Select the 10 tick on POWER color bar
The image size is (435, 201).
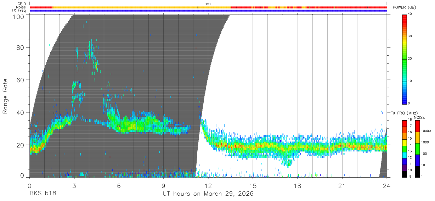[411, 81]
